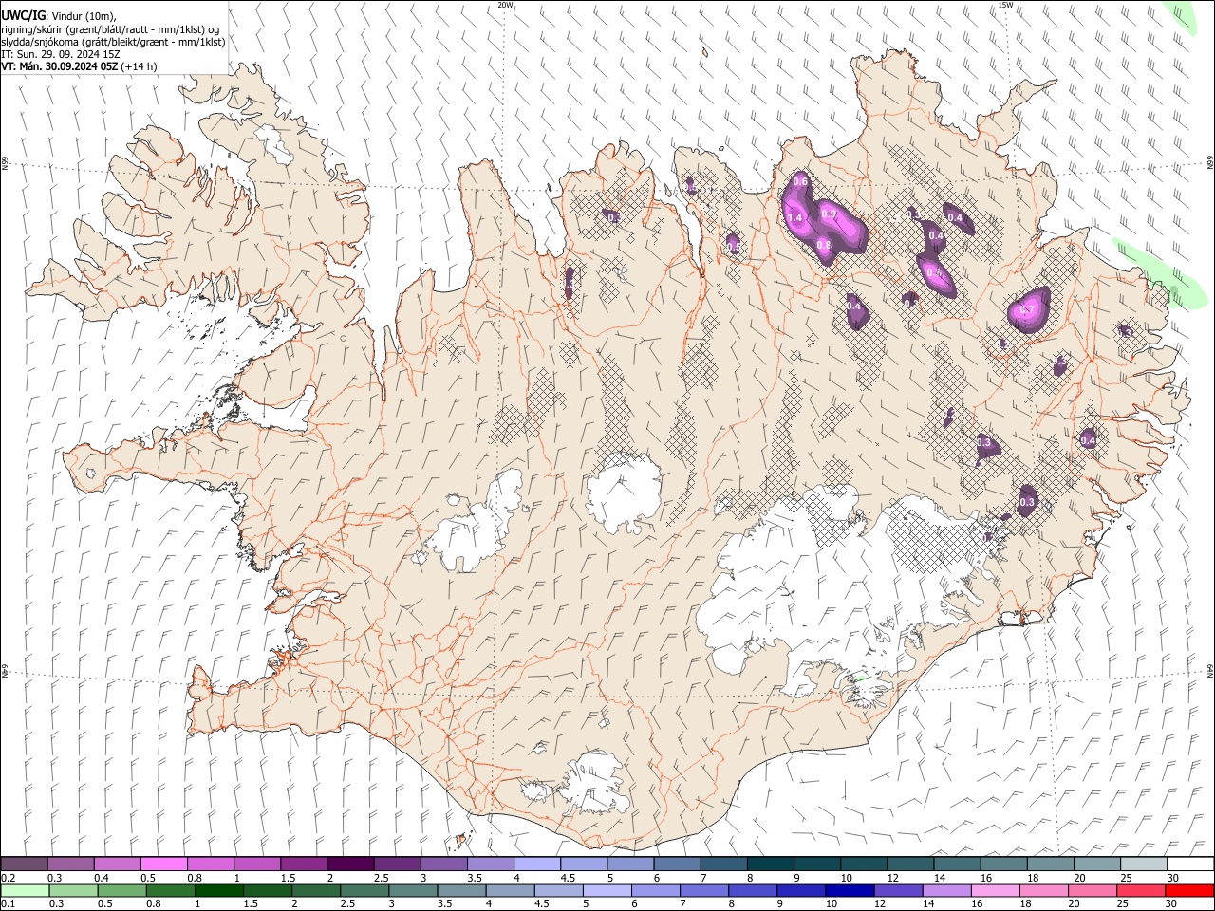Screen dimensions: 1215x911
Task: Click the 'UWC/IG: Vindur (10m)' title line
Action: pos(61,14)
